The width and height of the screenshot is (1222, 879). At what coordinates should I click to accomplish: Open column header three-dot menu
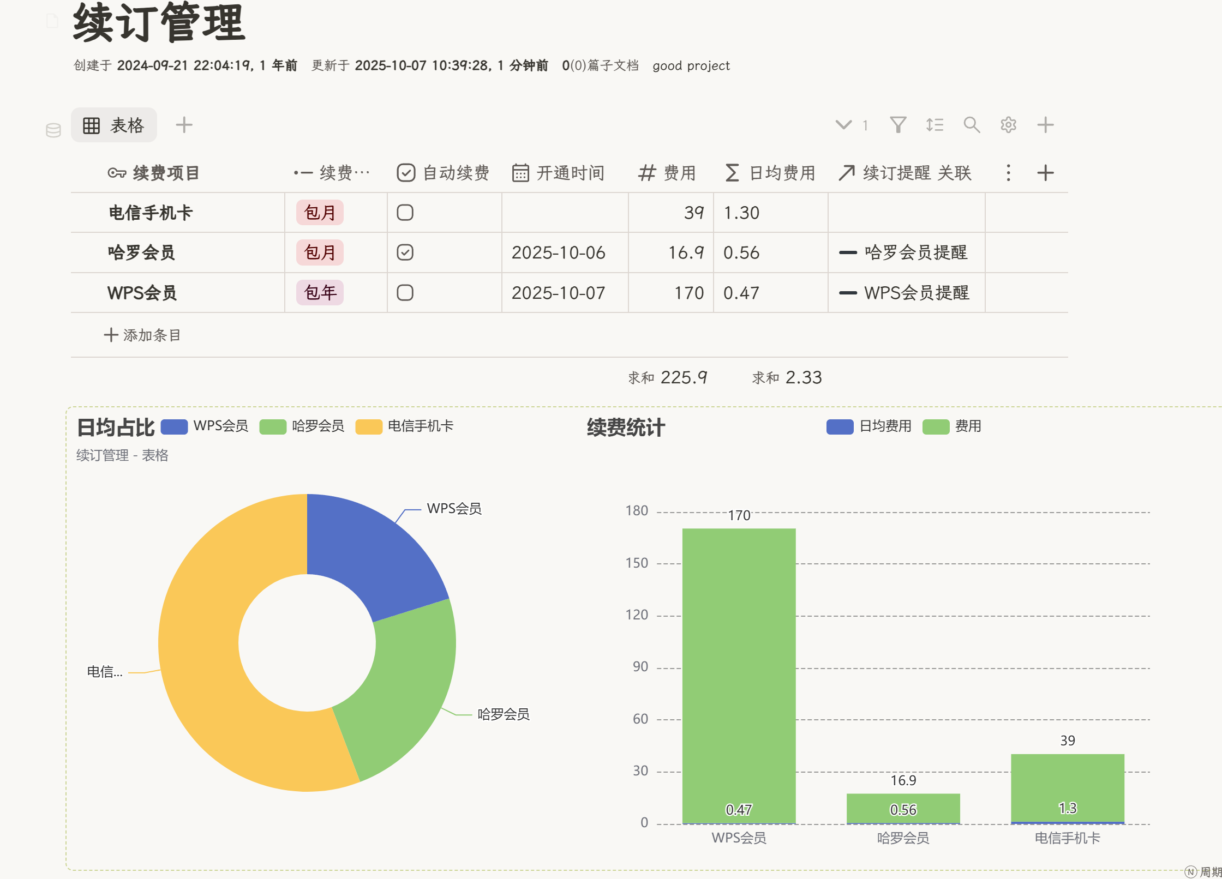click(x=1008, y=173)
